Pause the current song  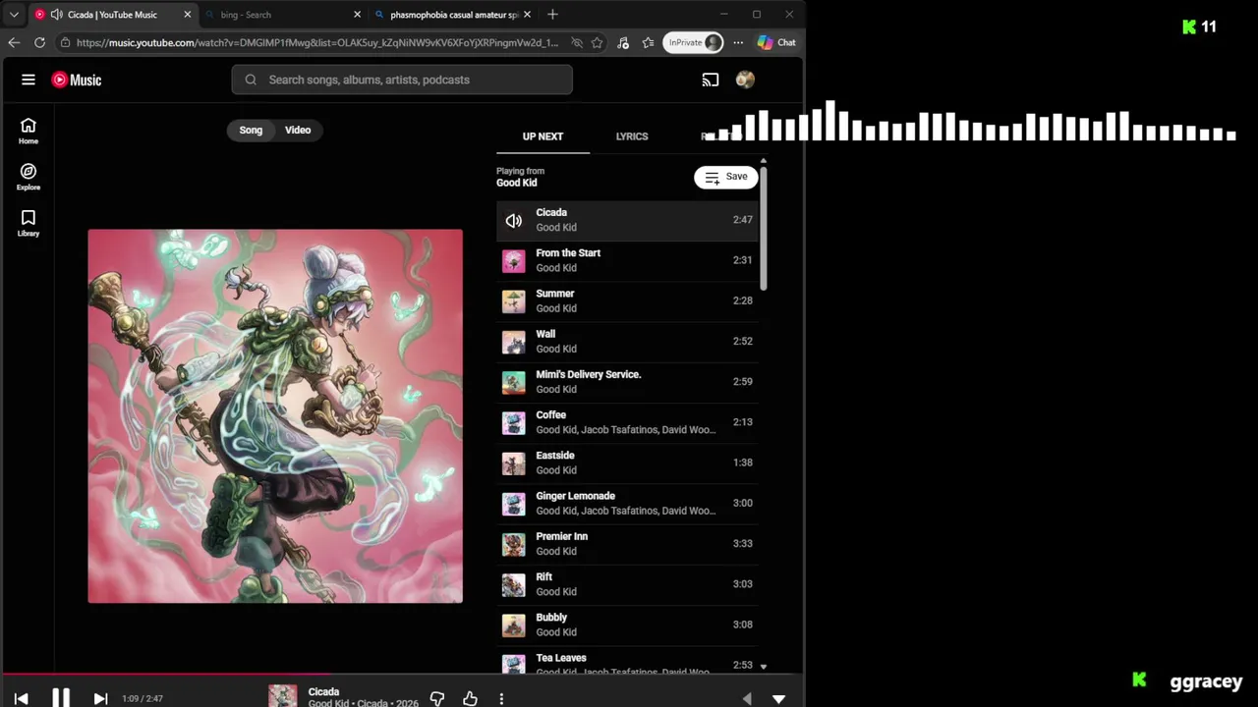pos(61,698)
